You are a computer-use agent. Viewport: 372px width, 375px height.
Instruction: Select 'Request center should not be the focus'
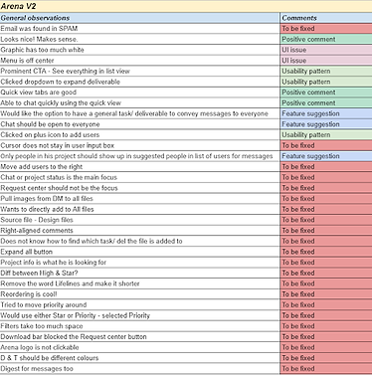(x=139, y=188)
